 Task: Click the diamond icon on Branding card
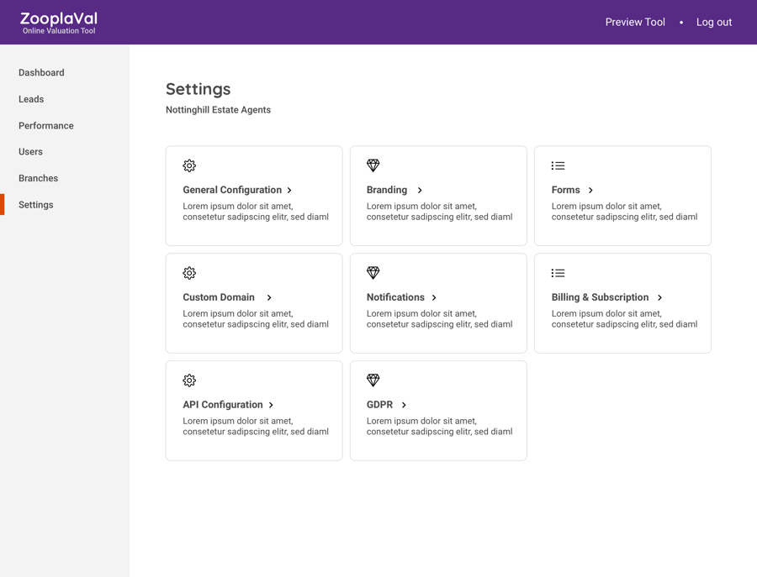pyautogui.click(x=373, y=165)
